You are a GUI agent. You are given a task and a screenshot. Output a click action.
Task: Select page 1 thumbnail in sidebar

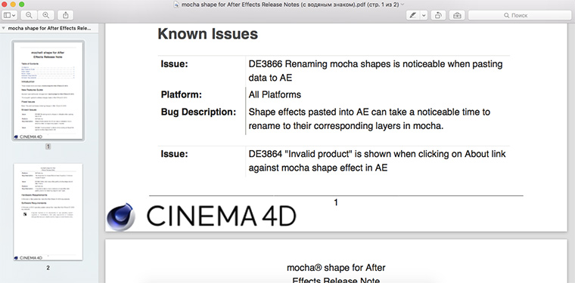pos(48,91)
